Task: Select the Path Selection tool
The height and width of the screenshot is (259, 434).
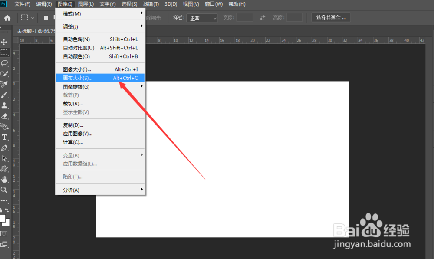Action: pyautogui.click(x=4, y=158)
